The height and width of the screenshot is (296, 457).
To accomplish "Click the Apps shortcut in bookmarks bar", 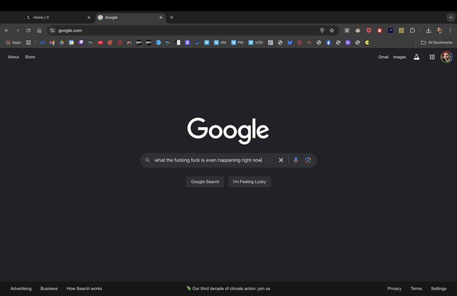I will click(13, 43).
